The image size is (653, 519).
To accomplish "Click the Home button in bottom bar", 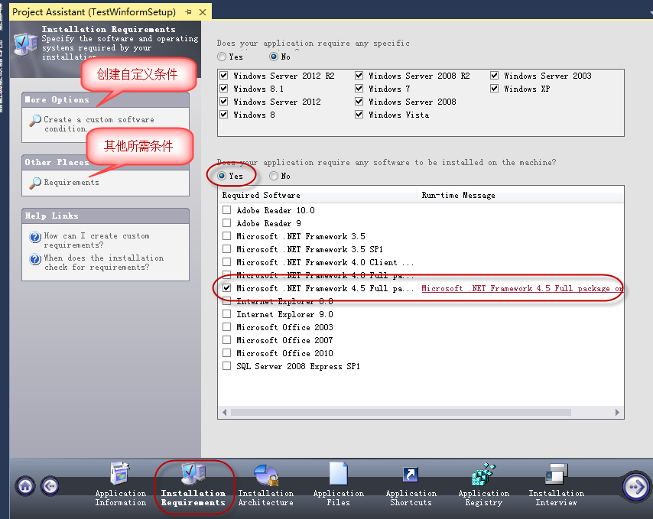I will (x=25, y=485).
